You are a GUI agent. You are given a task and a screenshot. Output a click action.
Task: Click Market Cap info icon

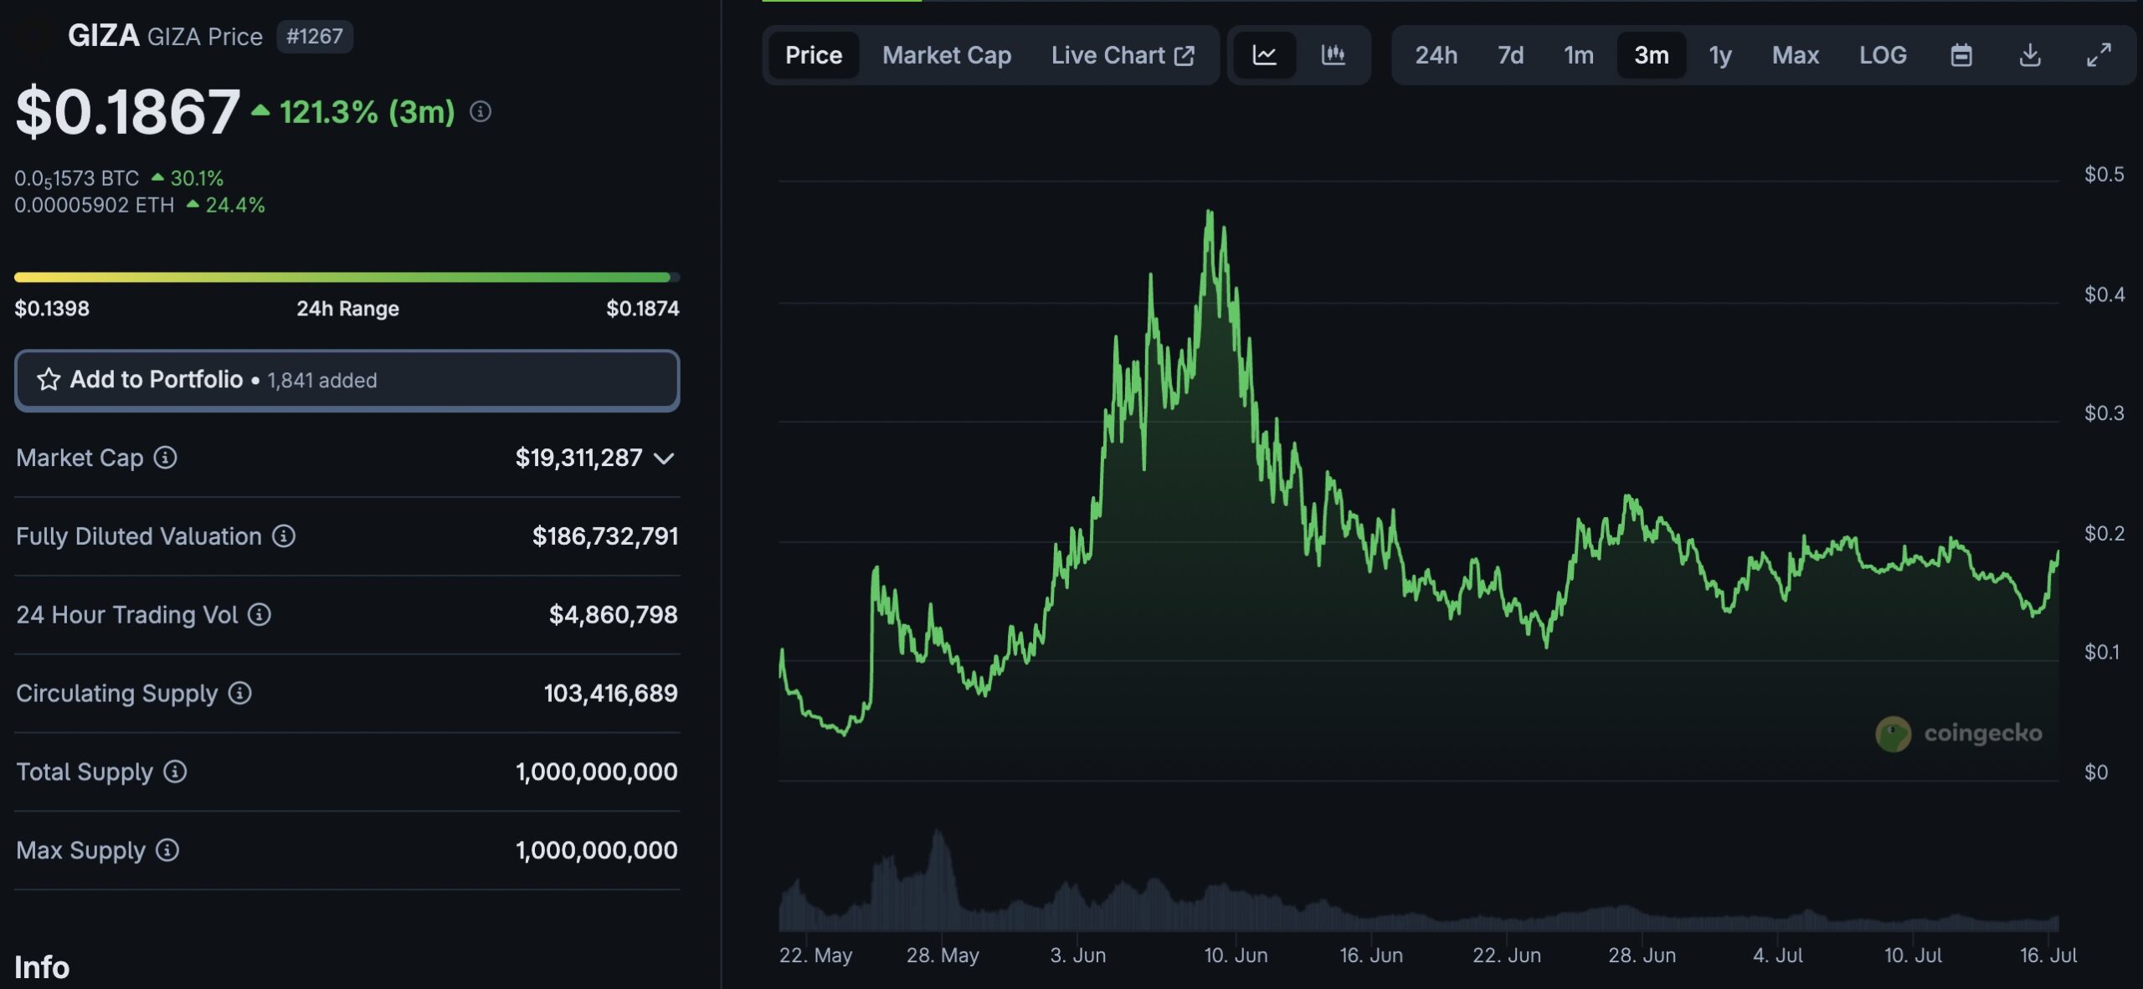pos(166,457)
